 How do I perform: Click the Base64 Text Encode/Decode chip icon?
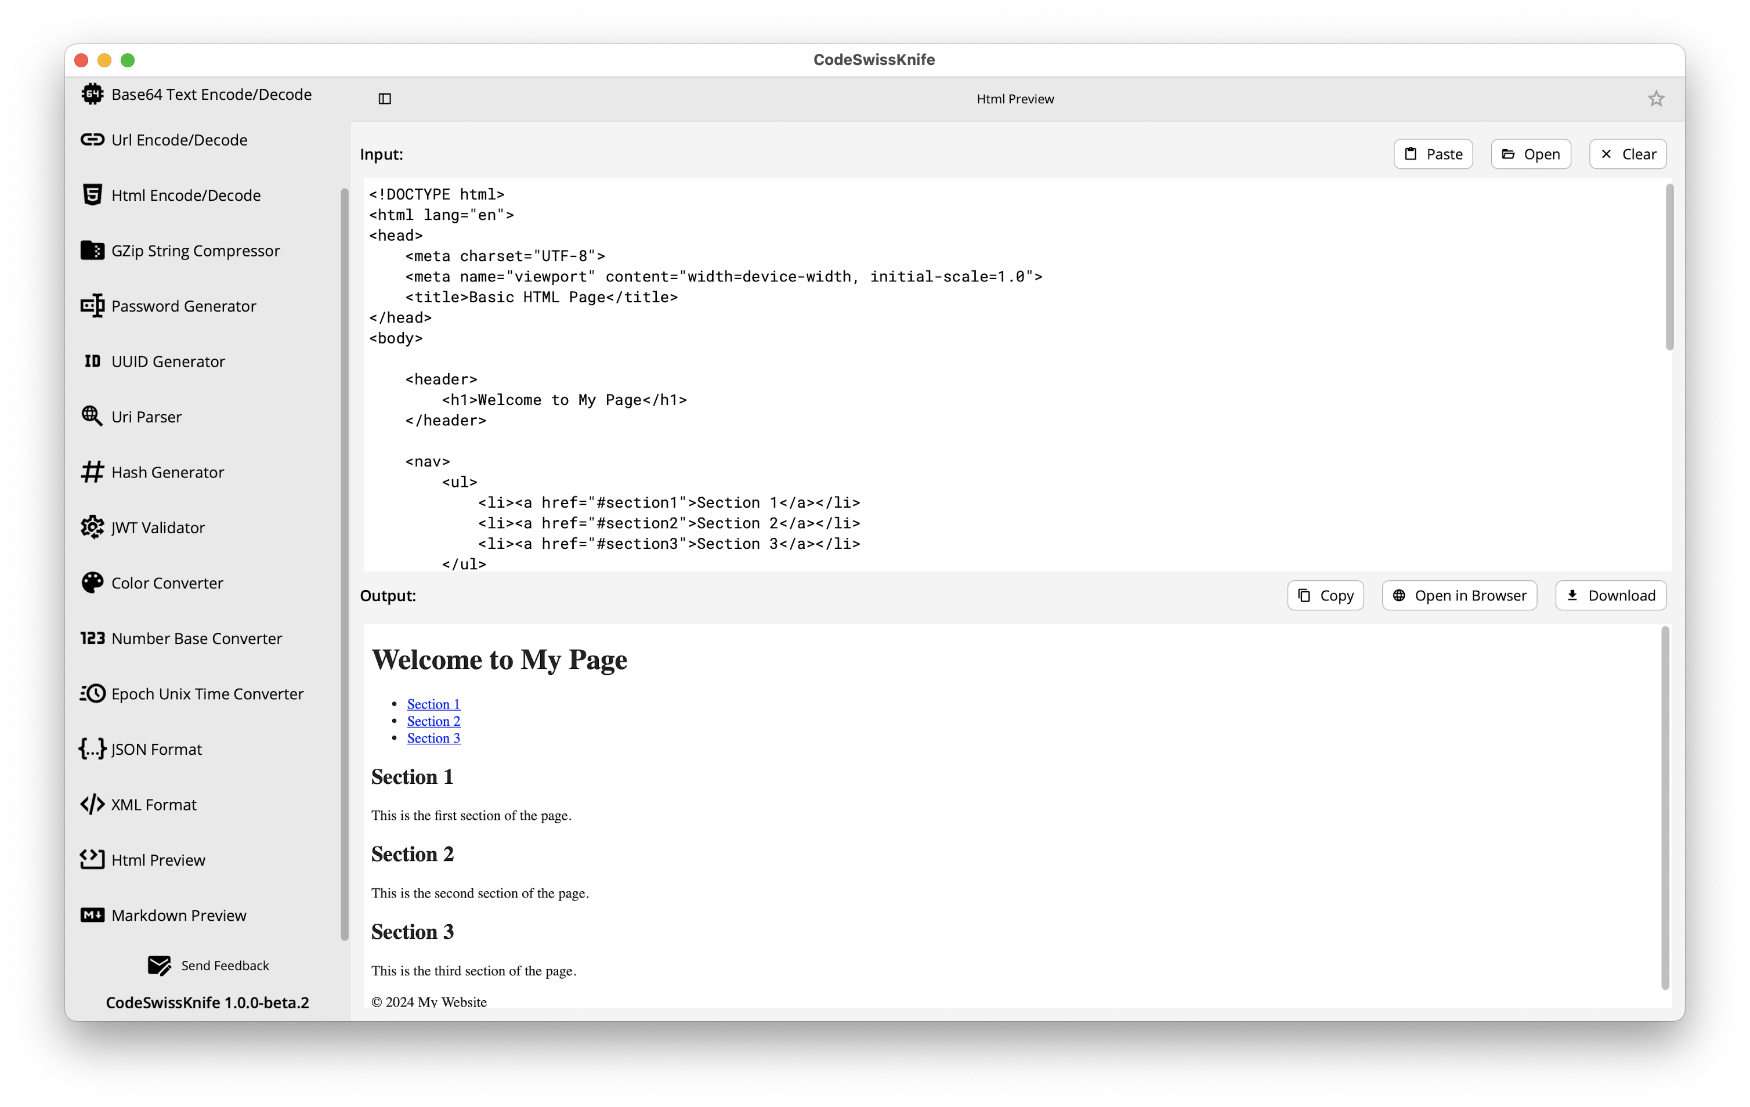(x=92, y=95)
